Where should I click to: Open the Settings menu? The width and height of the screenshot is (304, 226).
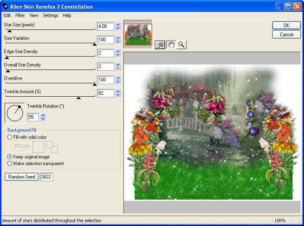tap(51, 15)
